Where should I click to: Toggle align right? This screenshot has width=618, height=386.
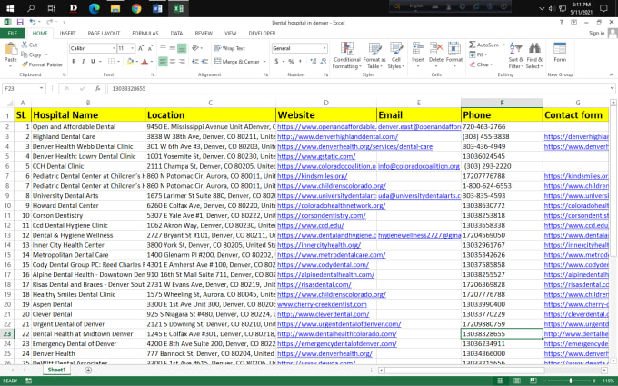182,62
